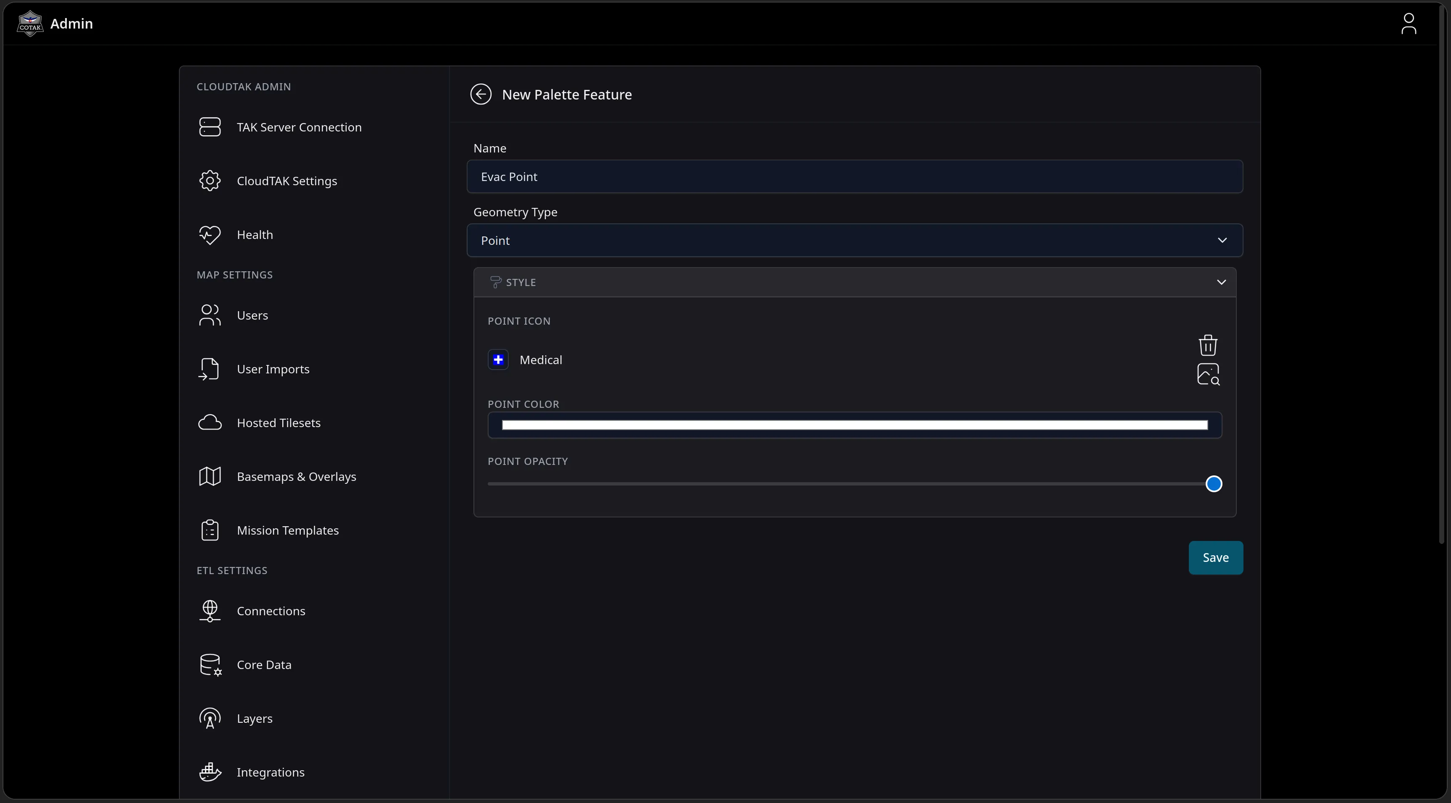Click the Admin header title

pyautogui.click(x=71, y=24)
